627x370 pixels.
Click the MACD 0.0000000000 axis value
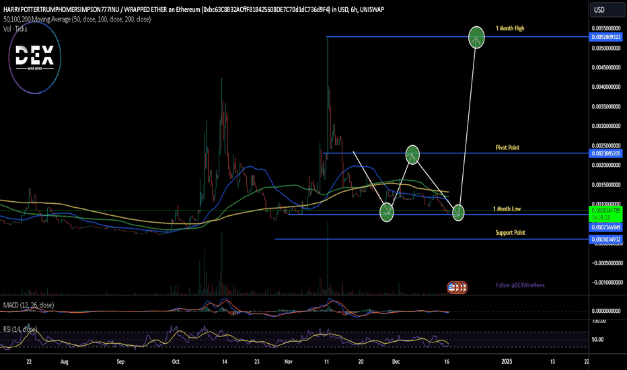tap(606, 311)
